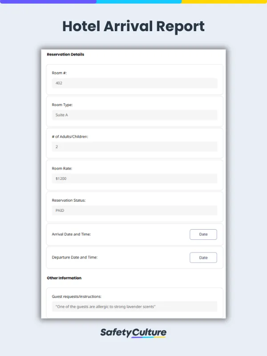This screenshot has width=267, height=356.
Task: Select the Other Information section header
Action: tap(63, 278)
